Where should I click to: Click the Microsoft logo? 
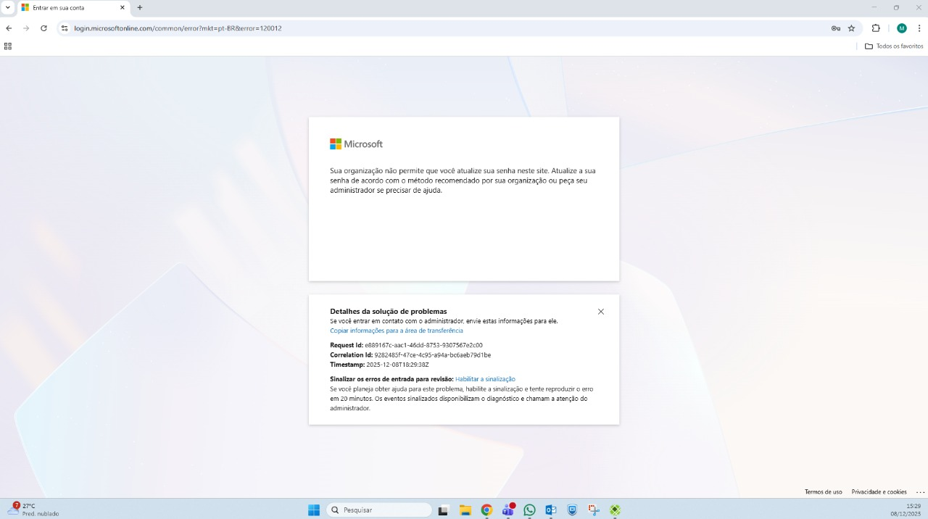point(356,144)
